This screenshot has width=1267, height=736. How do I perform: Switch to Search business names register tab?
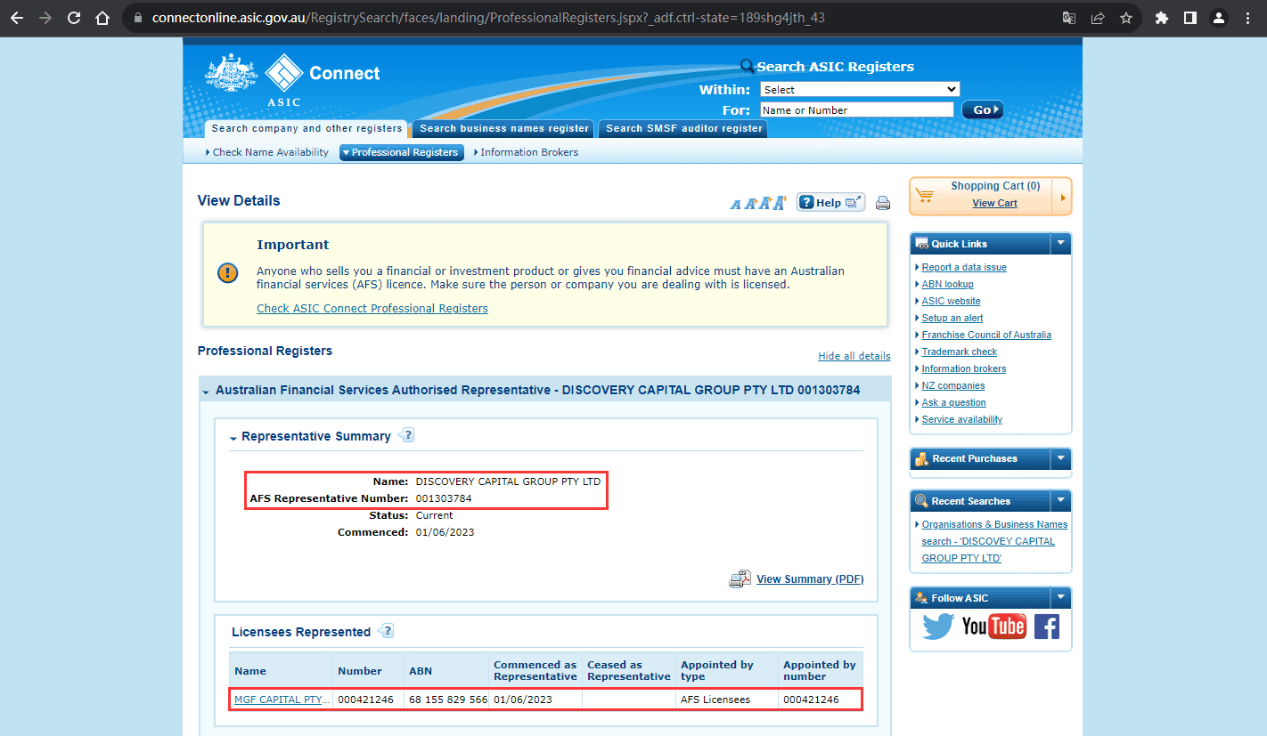(x=504, y=129)
